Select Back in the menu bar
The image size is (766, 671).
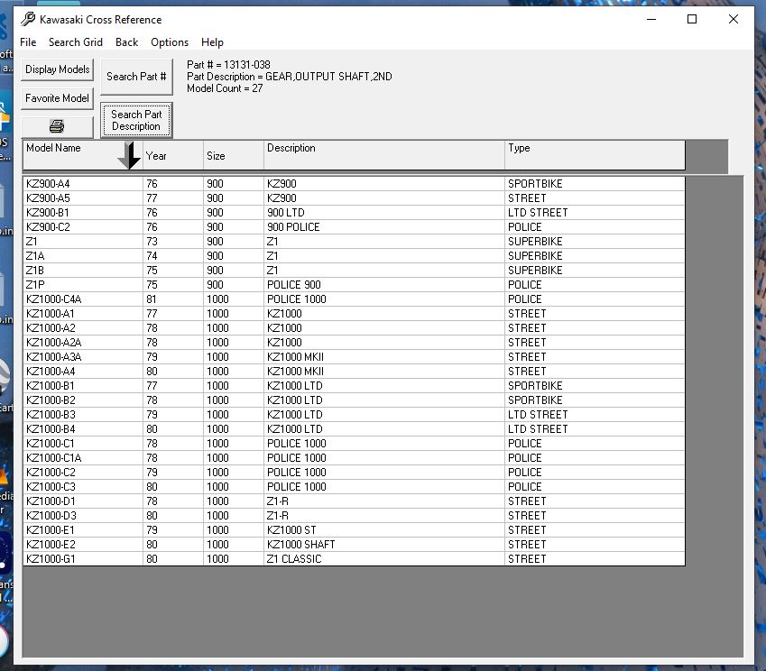(x=127, y=42)
